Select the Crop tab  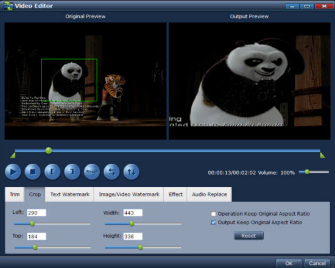[x=35, y=194]
